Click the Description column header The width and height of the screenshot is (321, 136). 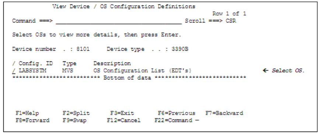[112, 64]
